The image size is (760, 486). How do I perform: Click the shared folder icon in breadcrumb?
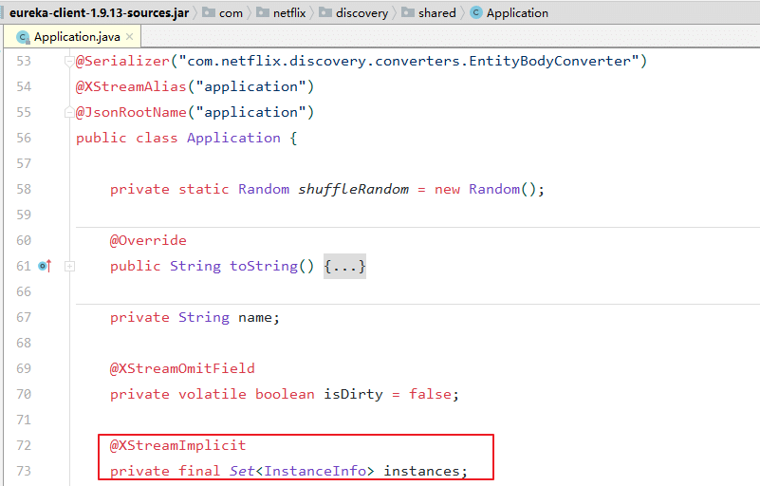pyautogui.click(x=408, y=13)
